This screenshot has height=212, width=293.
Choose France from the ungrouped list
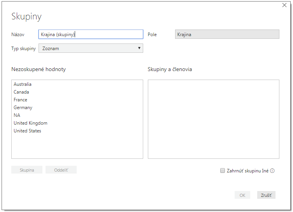click(x=20, y=100)
